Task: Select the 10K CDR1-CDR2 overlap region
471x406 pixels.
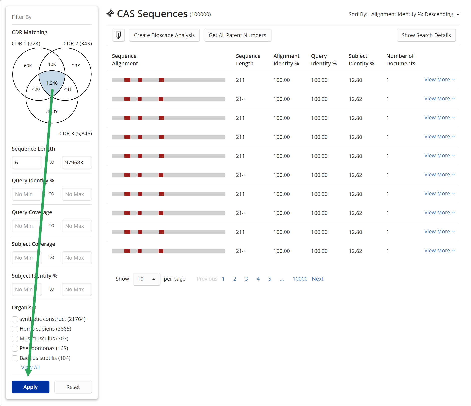Action: coord(52,64)
